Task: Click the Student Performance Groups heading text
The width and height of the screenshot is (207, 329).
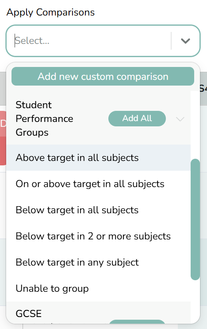Action: click(x=44, y=118)
